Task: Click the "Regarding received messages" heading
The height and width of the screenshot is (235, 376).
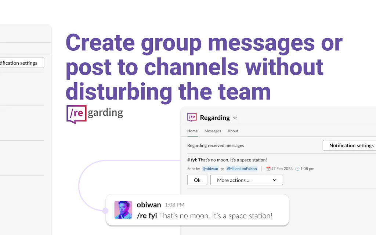Action: 216,145
